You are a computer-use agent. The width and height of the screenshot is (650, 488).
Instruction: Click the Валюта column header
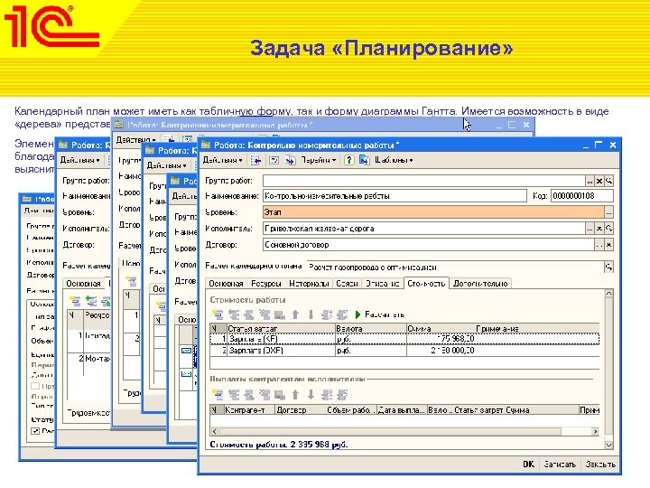tap(371, 328)
